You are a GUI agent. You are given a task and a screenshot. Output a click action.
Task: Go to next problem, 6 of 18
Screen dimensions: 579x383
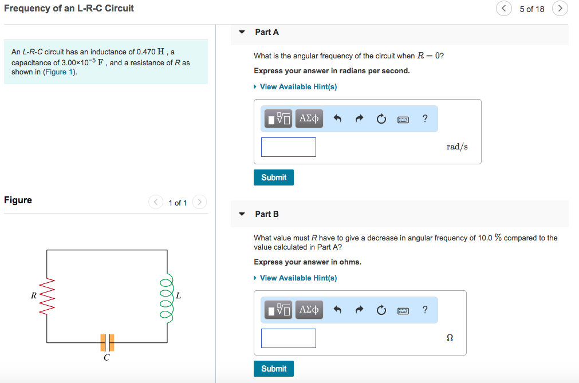(x=560, y=9)
